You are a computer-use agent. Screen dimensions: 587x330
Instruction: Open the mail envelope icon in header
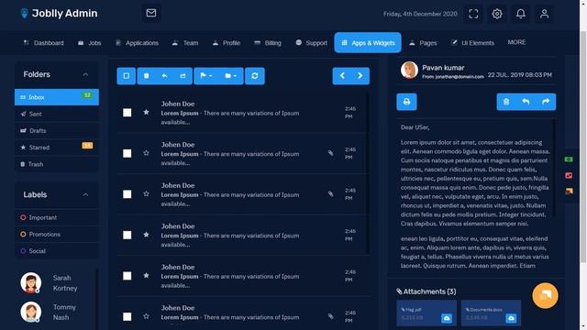pos(151,13)
